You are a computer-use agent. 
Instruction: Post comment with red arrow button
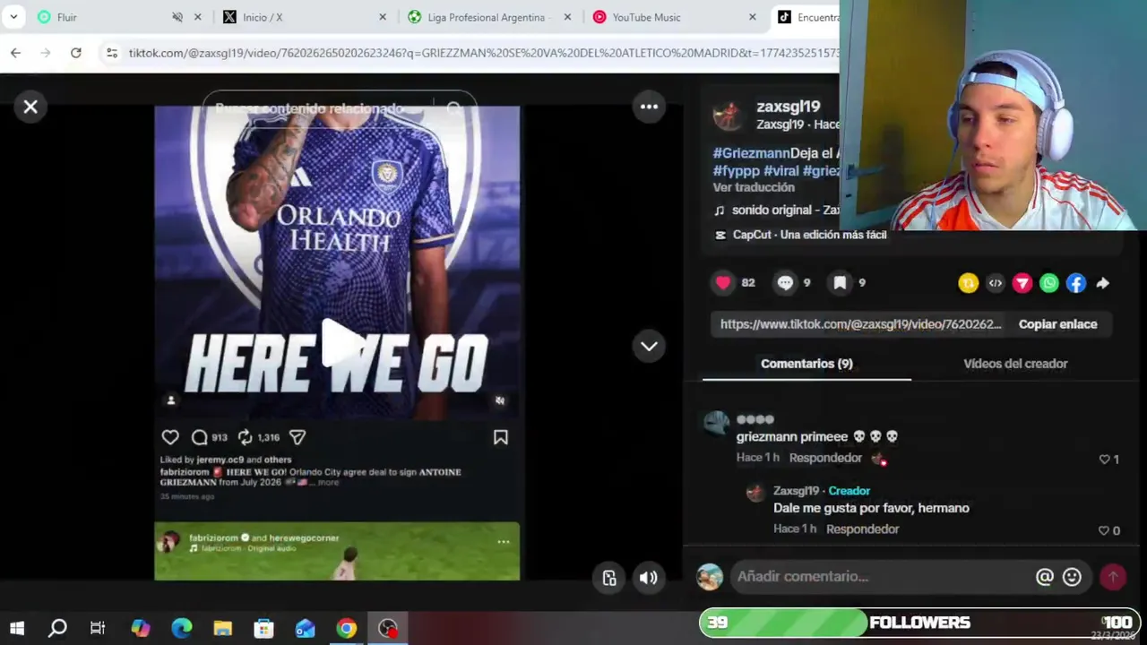tap(1113, 577)
